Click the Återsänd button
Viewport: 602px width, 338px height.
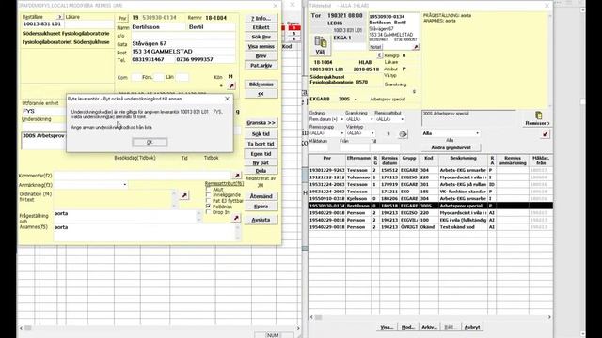click(x=261, y=196)
